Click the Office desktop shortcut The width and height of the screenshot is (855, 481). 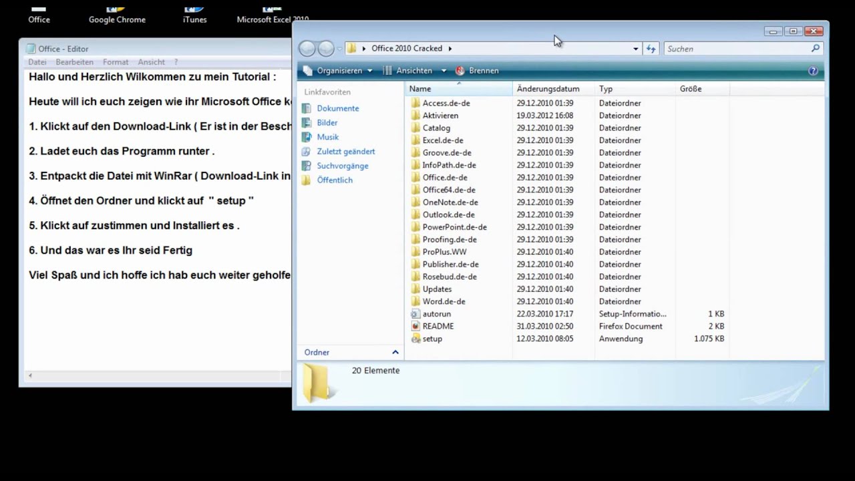click(x=39, y=15)
